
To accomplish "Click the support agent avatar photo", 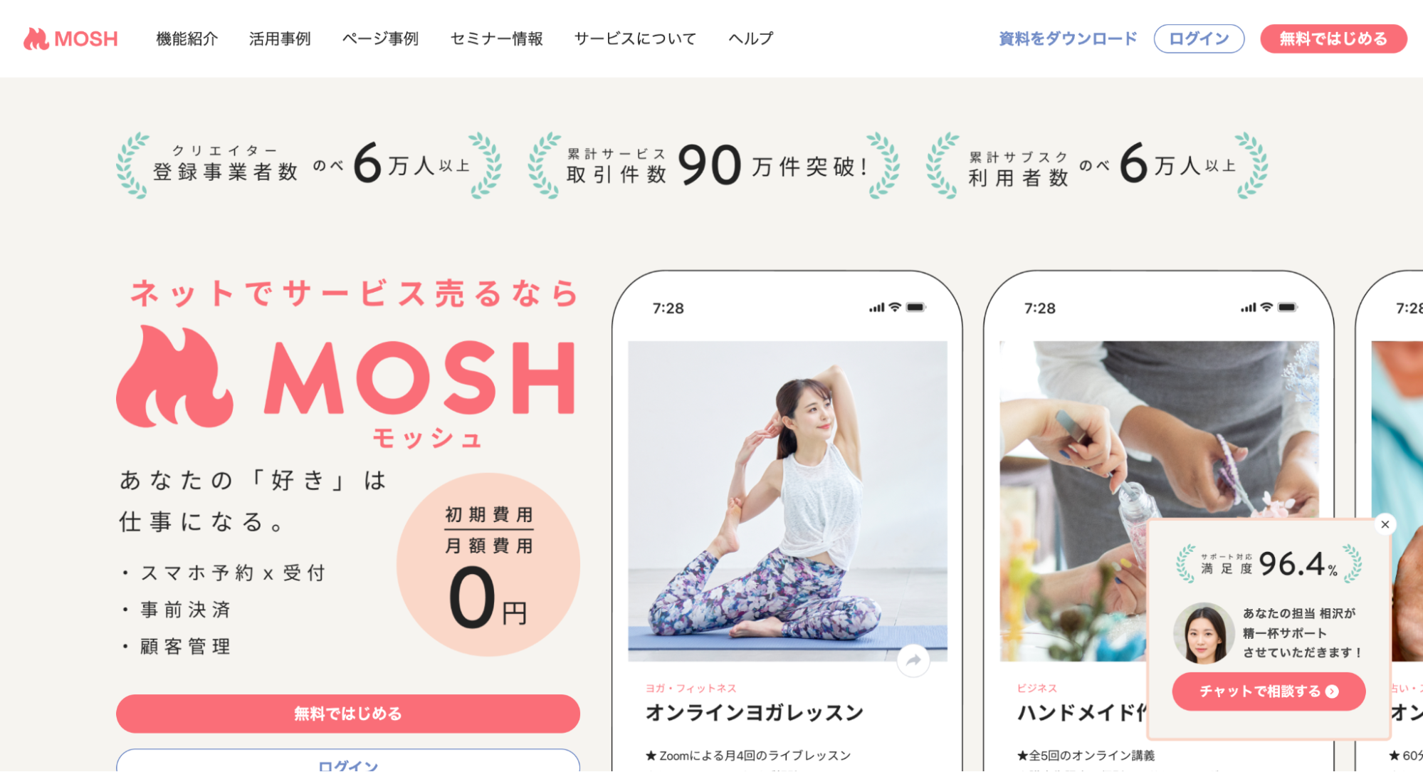I will point(1203,633).
